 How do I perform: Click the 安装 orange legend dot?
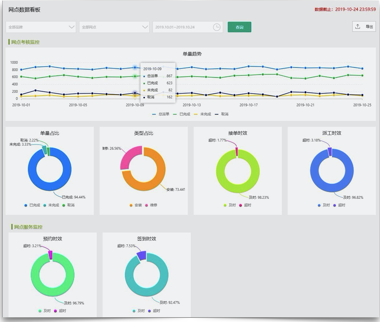pyautogui.click(x=131, y=205)
